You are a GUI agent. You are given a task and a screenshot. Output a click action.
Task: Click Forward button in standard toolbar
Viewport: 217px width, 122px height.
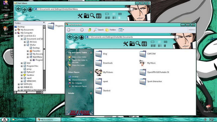coord(82,30)
